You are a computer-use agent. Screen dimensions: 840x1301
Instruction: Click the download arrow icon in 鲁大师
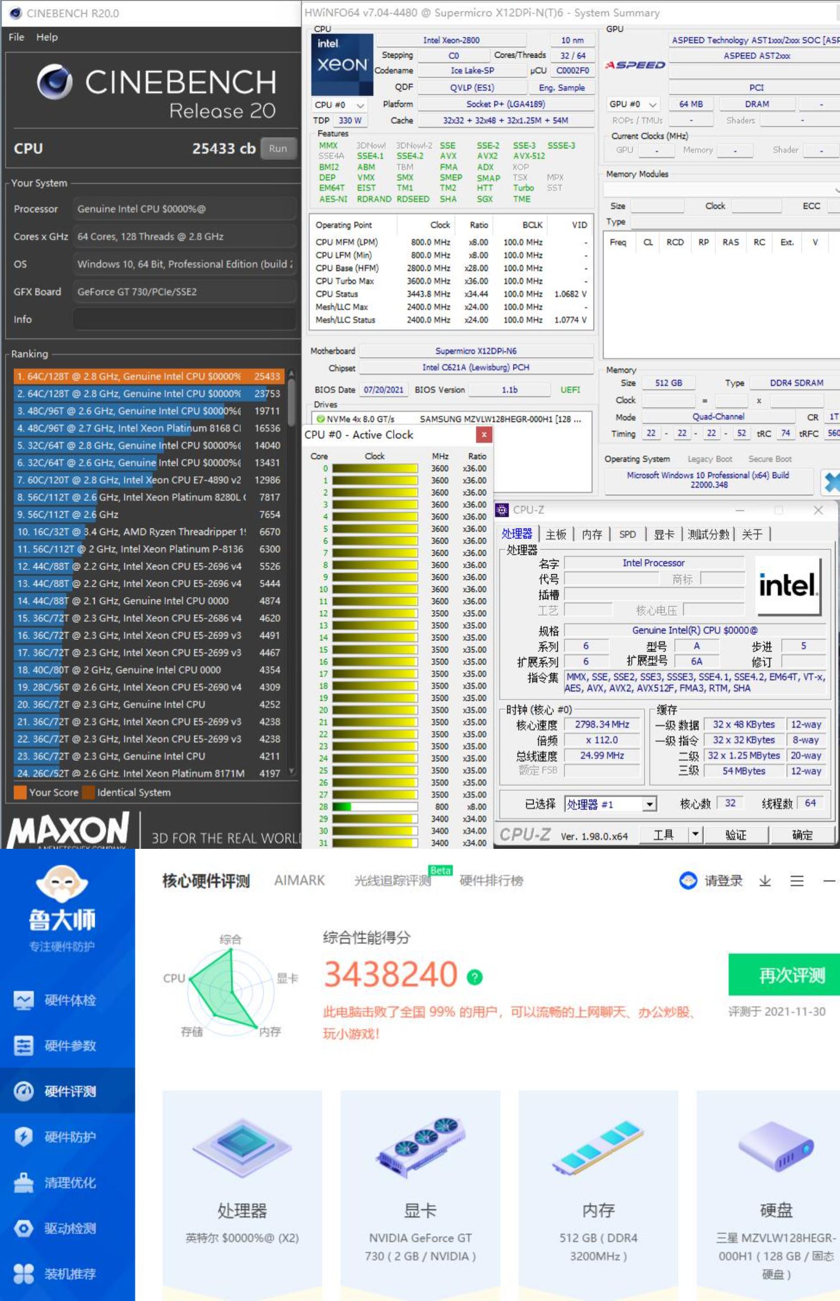tap(765, 881)
